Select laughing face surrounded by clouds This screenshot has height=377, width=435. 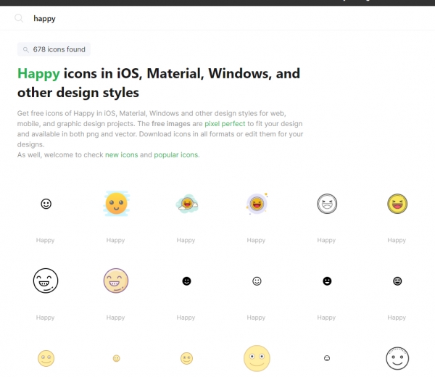187,204
